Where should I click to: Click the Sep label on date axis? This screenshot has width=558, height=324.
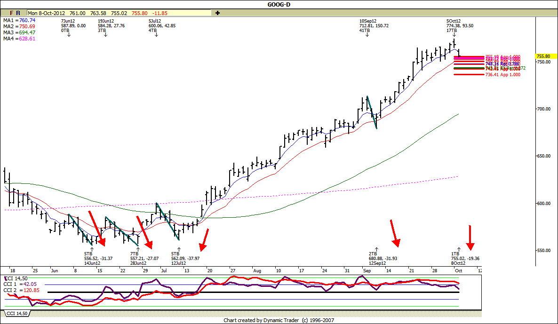367,271
